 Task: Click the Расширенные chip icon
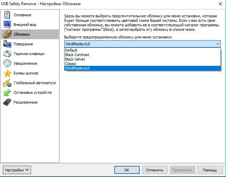7,102
